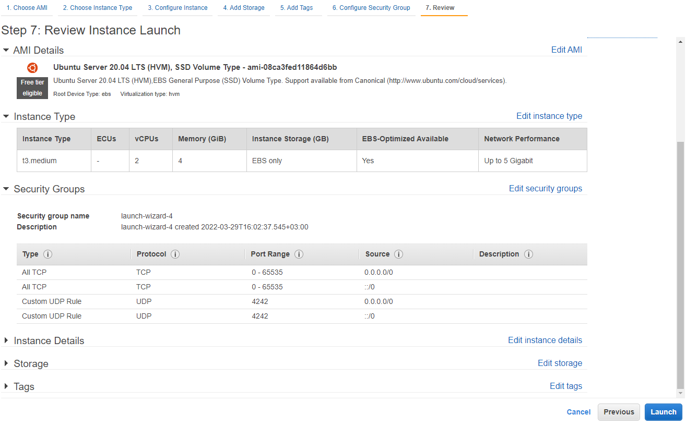Click info icon beside Description column header
The width and height of the screenshot is (686, 427).
[528, 254]
